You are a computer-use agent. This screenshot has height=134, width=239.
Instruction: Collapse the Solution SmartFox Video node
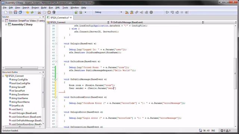(x=3, y=21)
